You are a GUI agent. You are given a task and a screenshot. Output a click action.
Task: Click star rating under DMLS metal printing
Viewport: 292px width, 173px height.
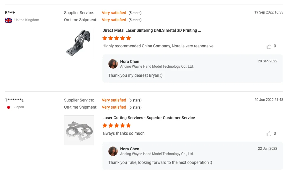pos(117,38)
